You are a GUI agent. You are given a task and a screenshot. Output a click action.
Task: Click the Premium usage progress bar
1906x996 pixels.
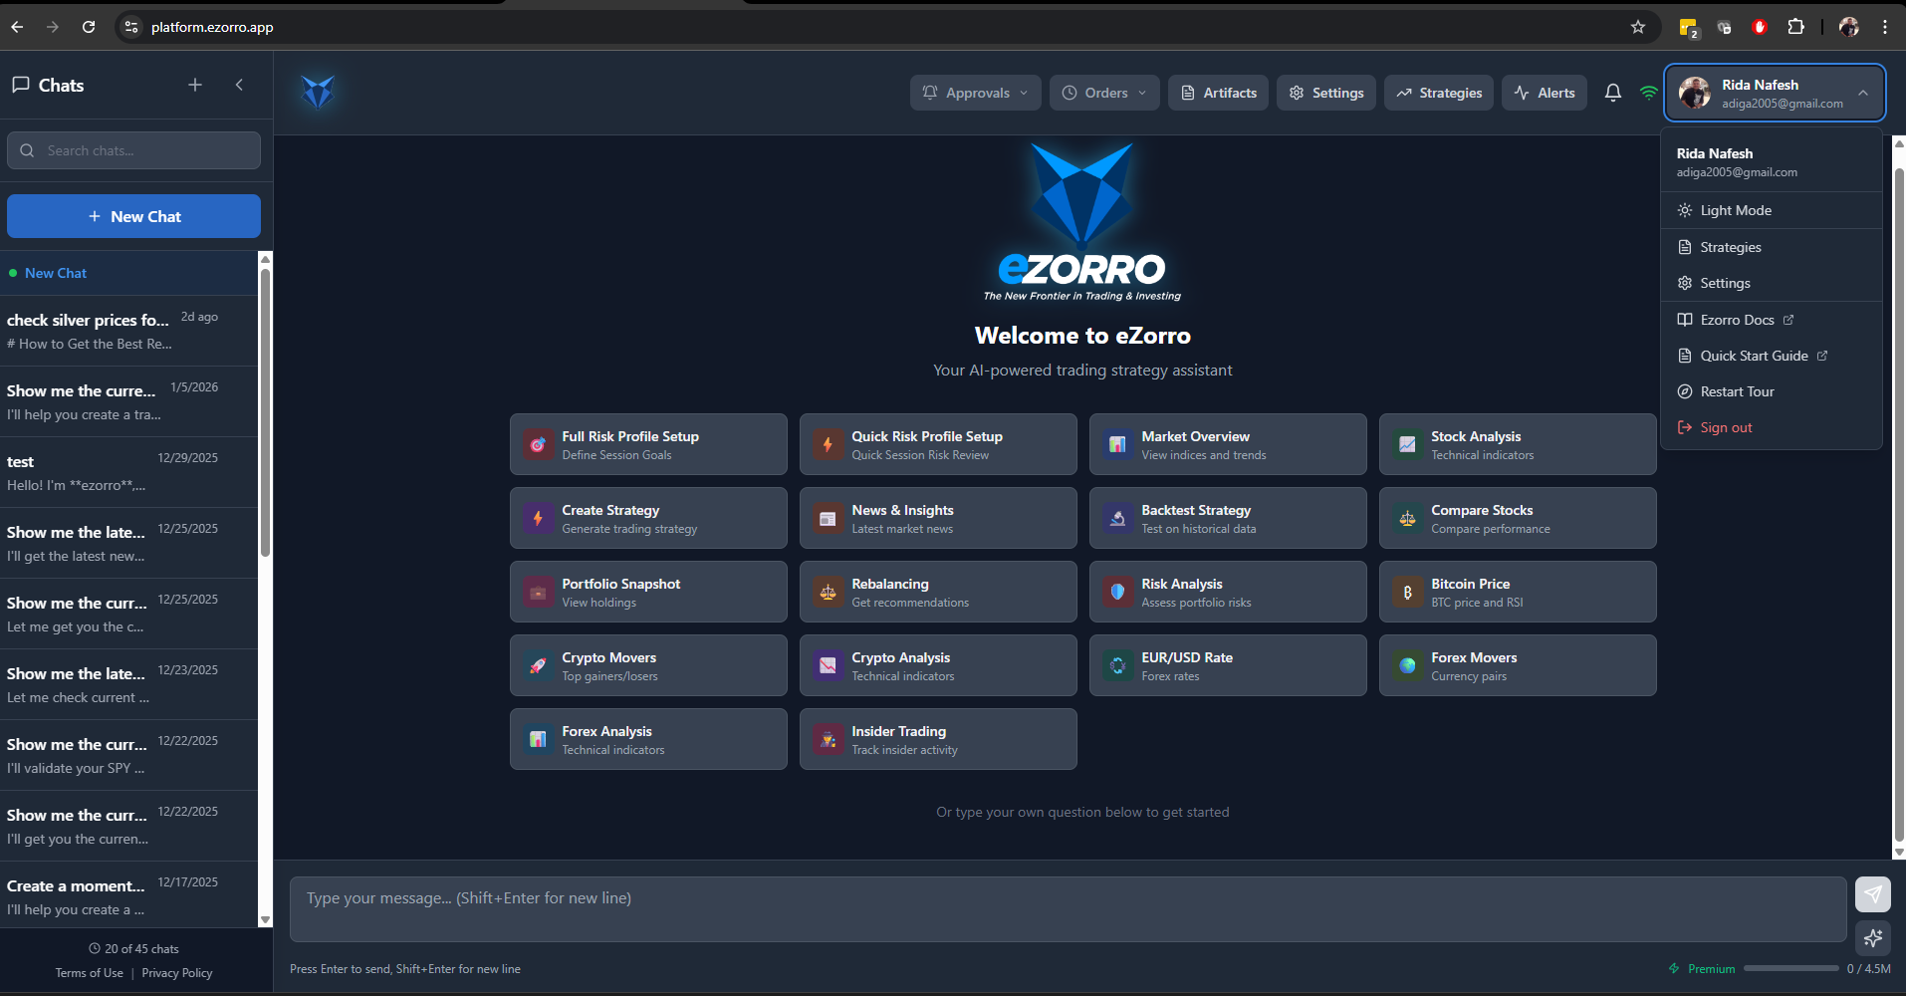click(x=1790, y=968)
